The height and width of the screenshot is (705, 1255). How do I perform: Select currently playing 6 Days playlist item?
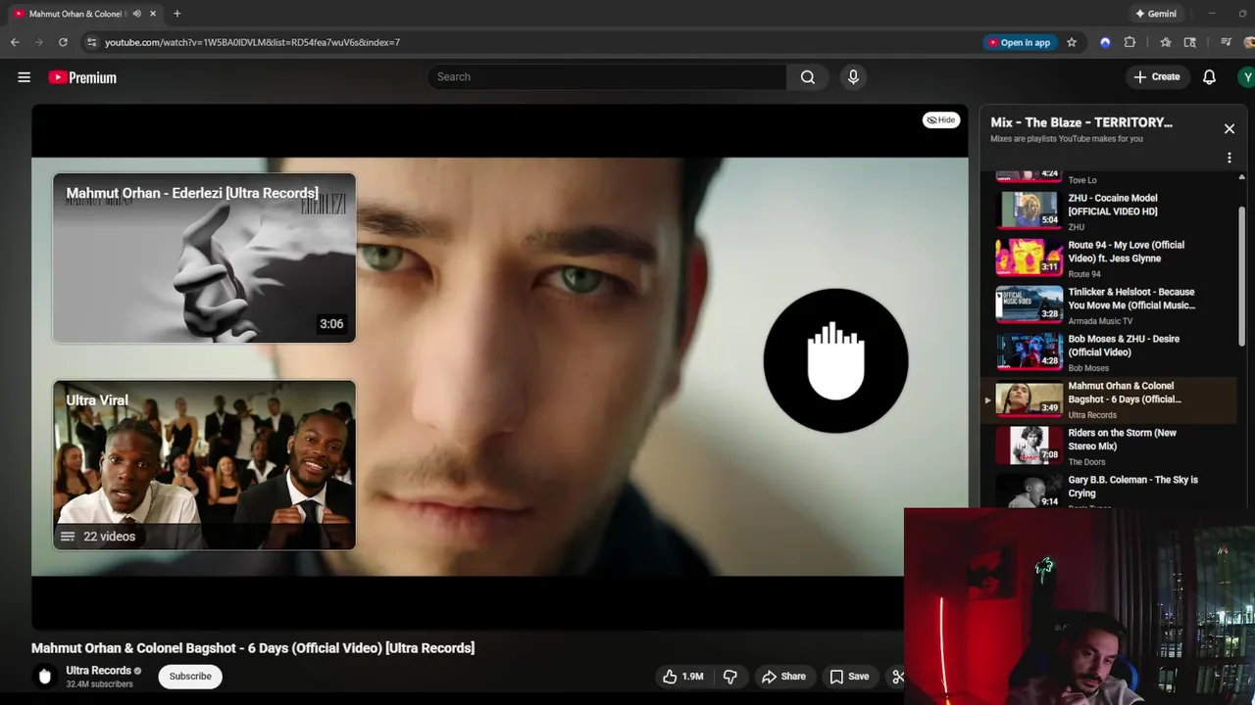click(x=1110, y=399)
